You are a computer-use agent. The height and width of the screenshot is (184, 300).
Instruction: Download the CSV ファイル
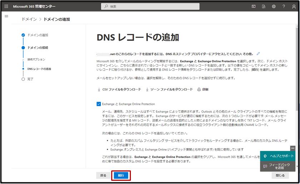tap(119, 89)
